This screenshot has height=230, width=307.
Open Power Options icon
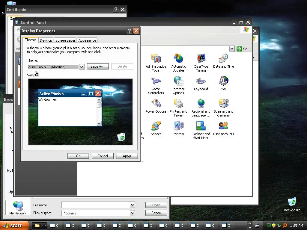point(156,106)
